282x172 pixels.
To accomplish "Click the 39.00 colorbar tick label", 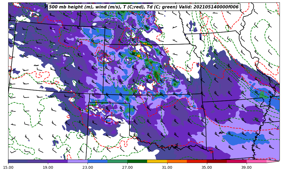I will (x=246, y=167).
